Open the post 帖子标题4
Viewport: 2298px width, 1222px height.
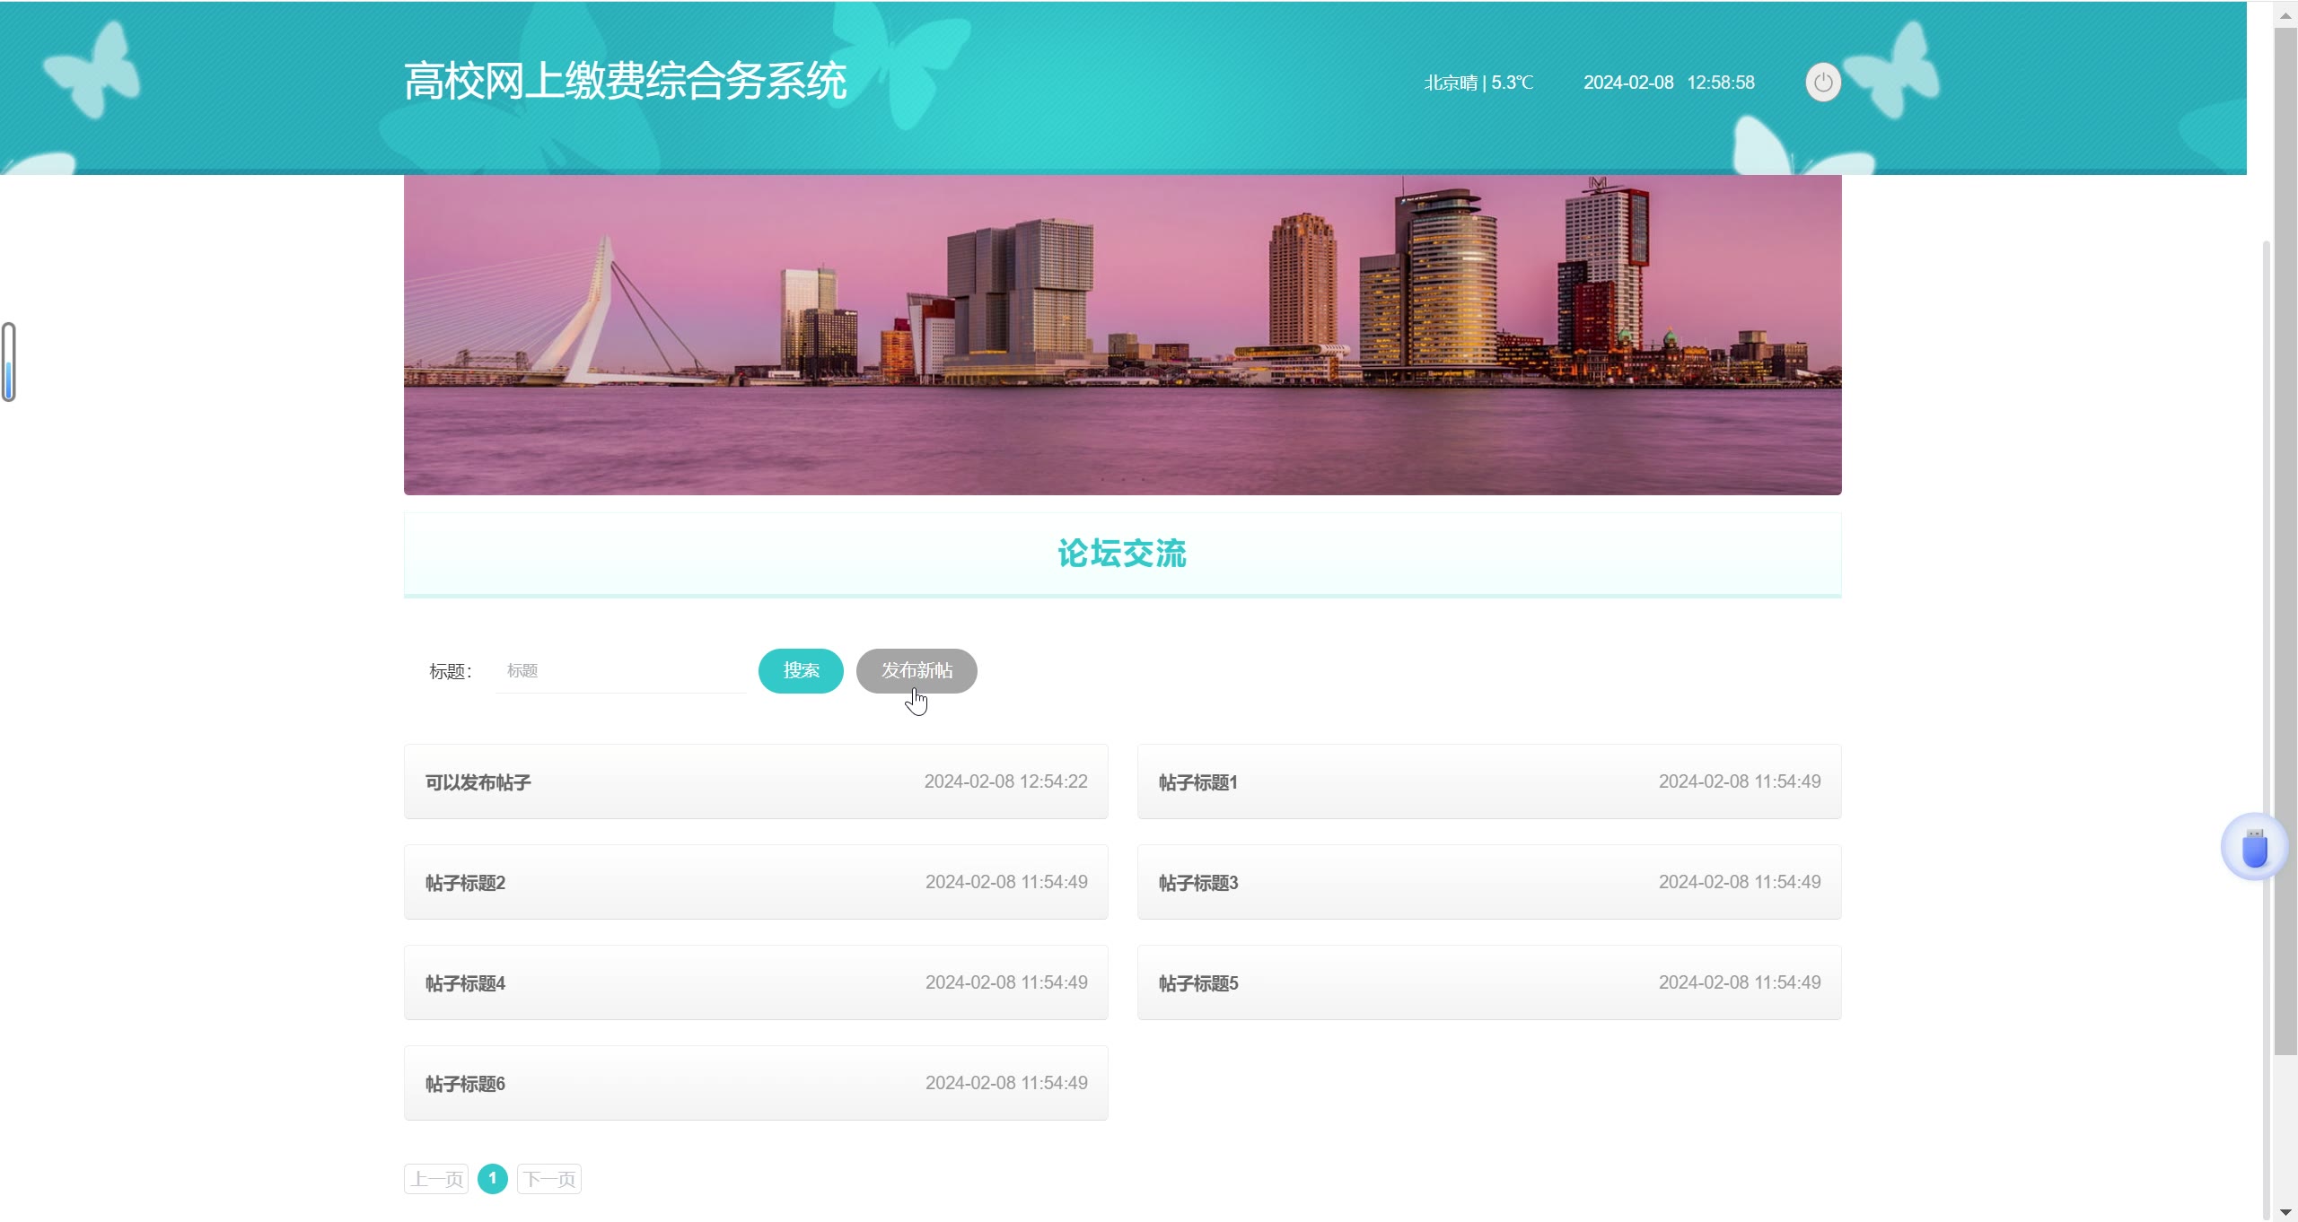[x=756, y=982]
